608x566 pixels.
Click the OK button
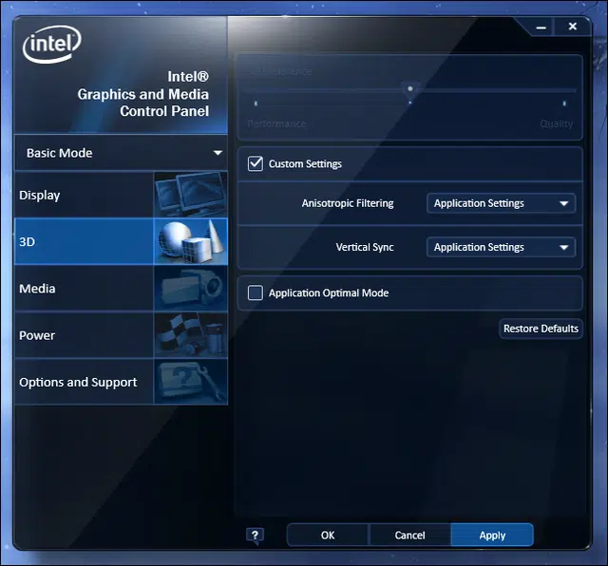(x=328, y=535)
